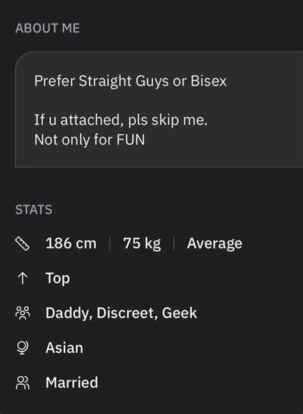Tap the About Me description box
Screen dimensions: 303x414
159,110
